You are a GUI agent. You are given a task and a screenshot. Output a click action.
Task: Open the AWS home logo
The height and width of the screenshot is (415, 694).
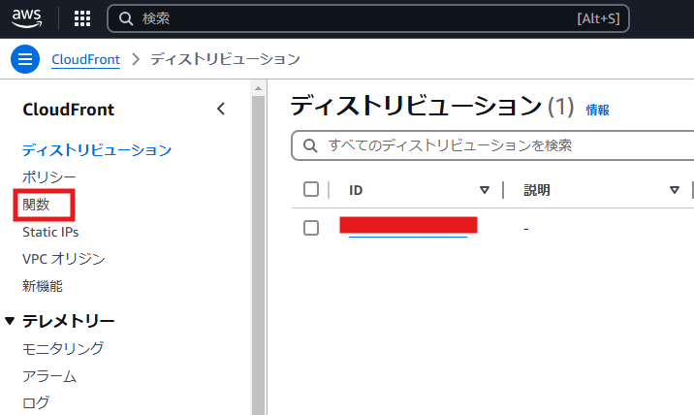coord(26,18)
